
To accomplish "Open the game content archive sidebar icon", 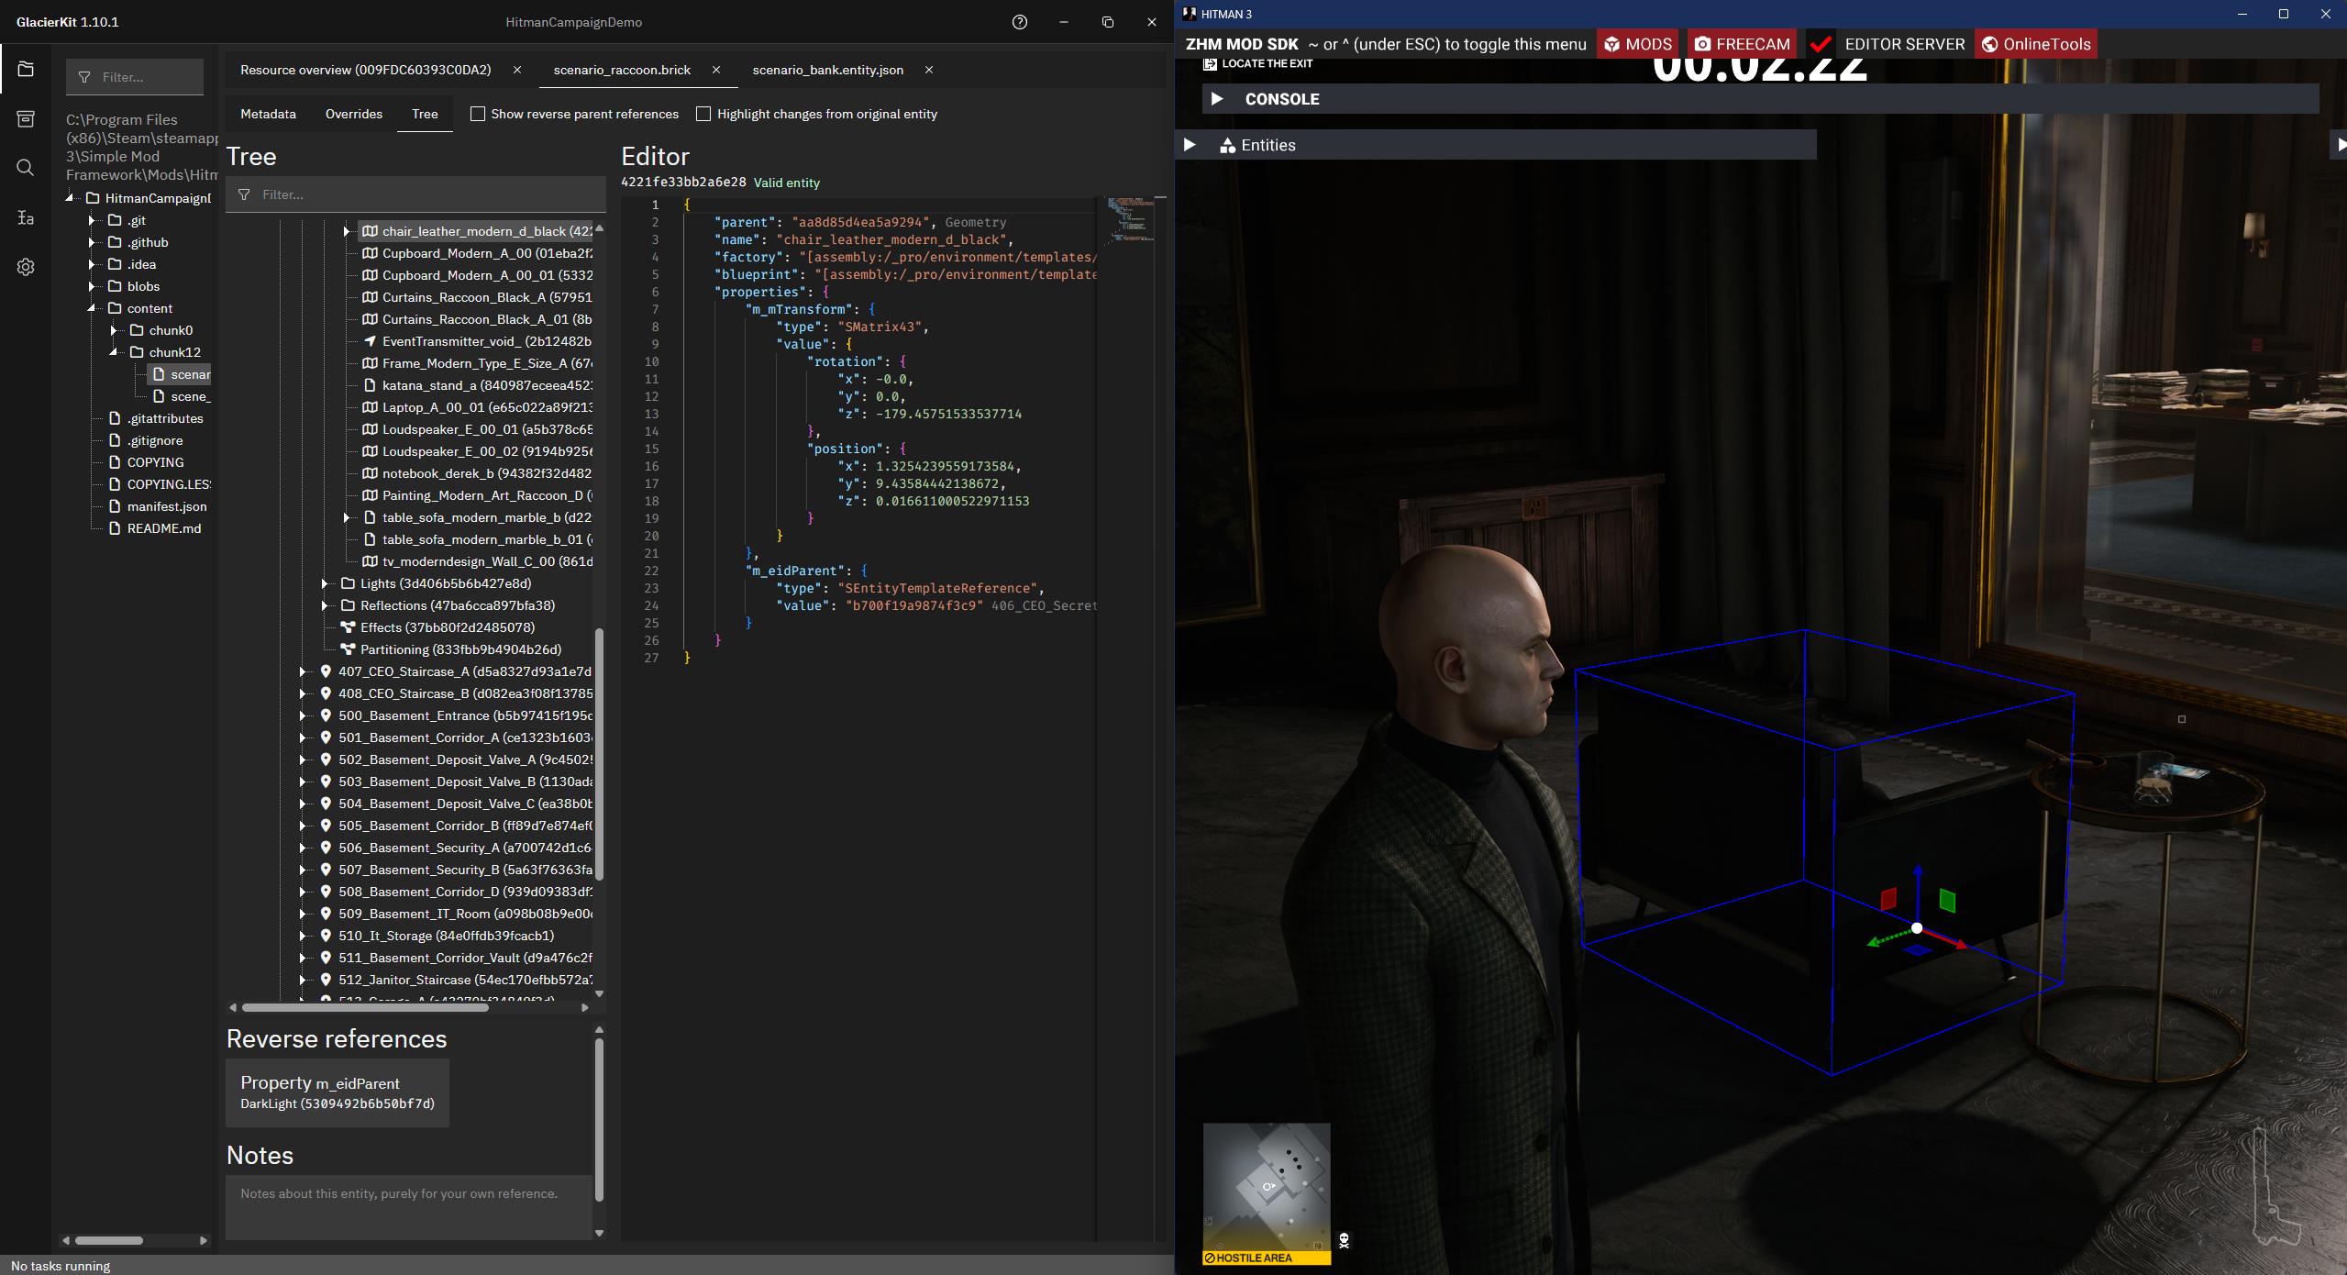I will (x=26, y=119).
